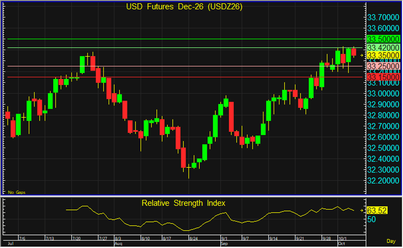Click the 9/28 date label
Viewport: 403px width, 248px height.
(327, 239)
